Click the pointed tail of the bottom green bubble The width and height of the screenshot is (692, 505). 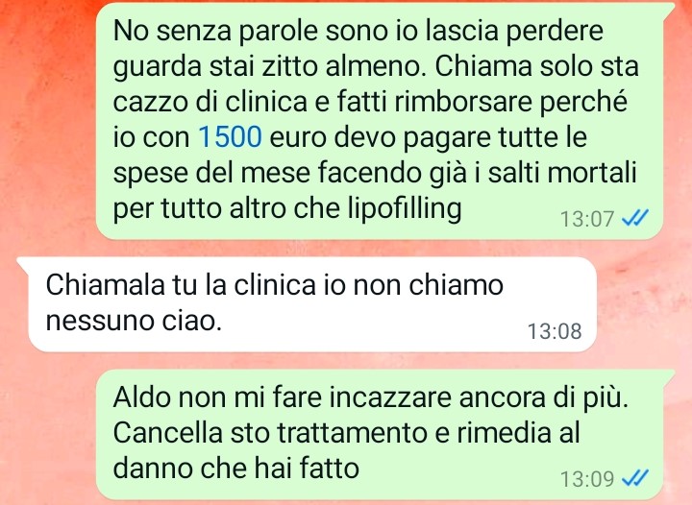667,376
